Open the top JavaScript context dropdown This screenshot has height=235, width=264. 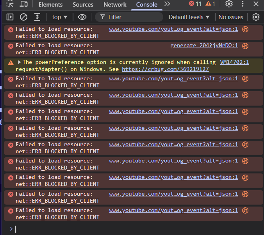click(x=60, y=17)
